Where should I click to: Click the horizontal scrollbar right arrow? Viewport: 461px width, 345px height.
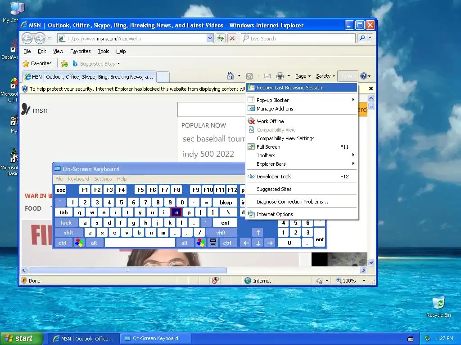point(364,270)
